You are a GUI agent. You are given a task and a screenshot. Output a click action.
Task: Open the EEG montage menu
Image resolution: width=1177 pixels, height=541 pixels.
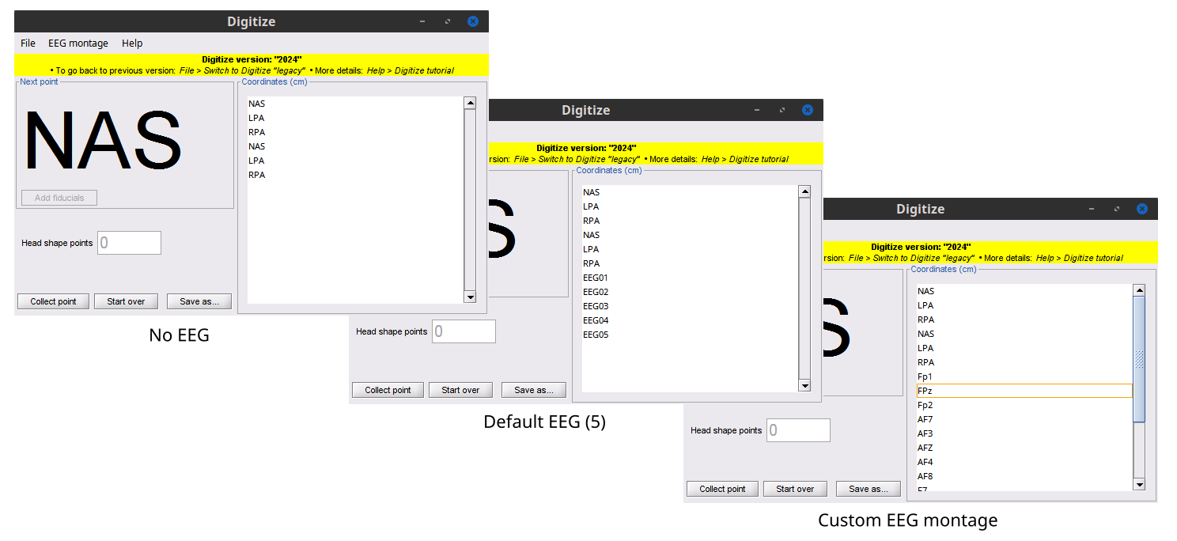click(78, 44)
